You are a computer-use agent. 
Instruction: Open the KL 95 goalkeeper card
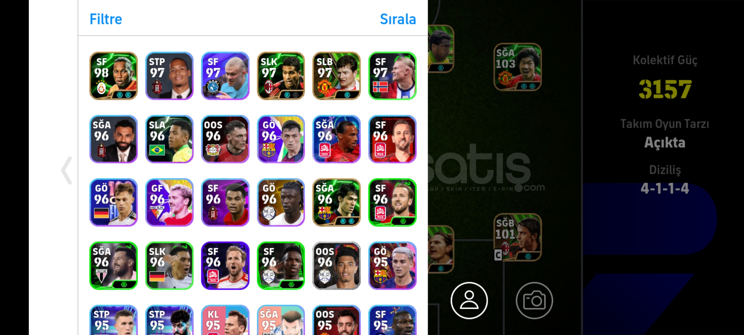coord(225,320)
